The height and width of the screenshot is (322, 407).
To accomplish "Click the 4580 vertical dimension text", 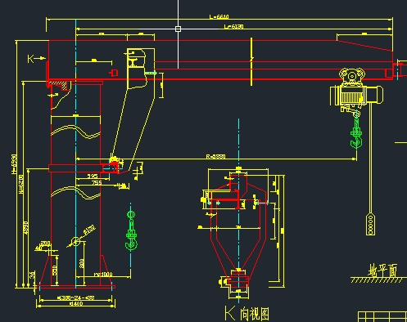I will [26, 228].
